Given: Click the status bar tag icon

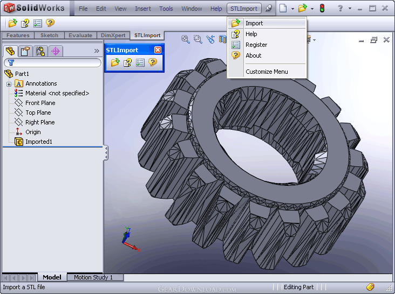Looking at the screenshot, I should tap(370, 286).
